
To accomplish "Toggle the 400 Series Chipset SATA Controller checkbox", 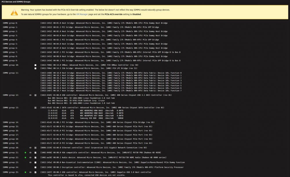I will coord(35,108).
